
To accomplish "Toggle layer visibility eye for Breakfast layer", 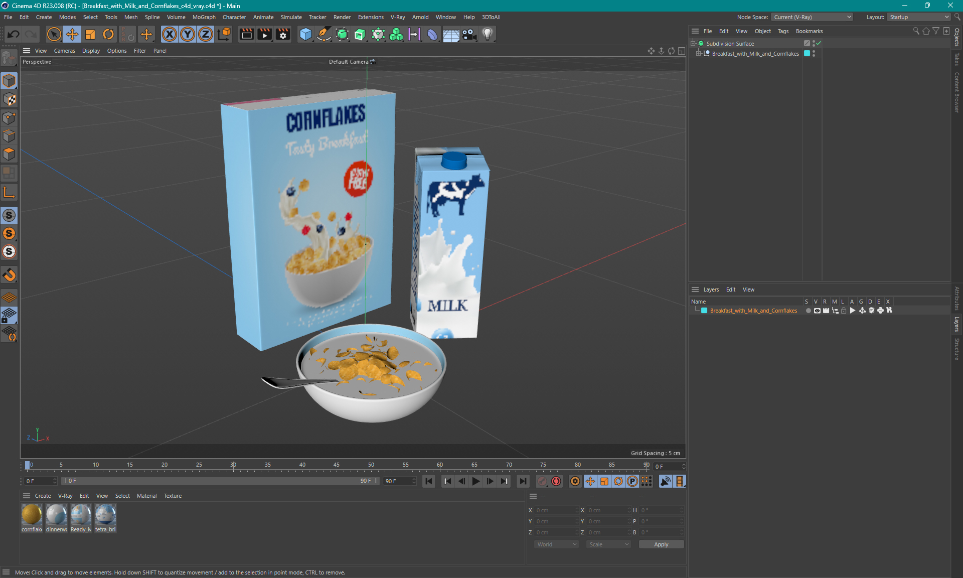I will pyautogui.click(x=817, y=311).
